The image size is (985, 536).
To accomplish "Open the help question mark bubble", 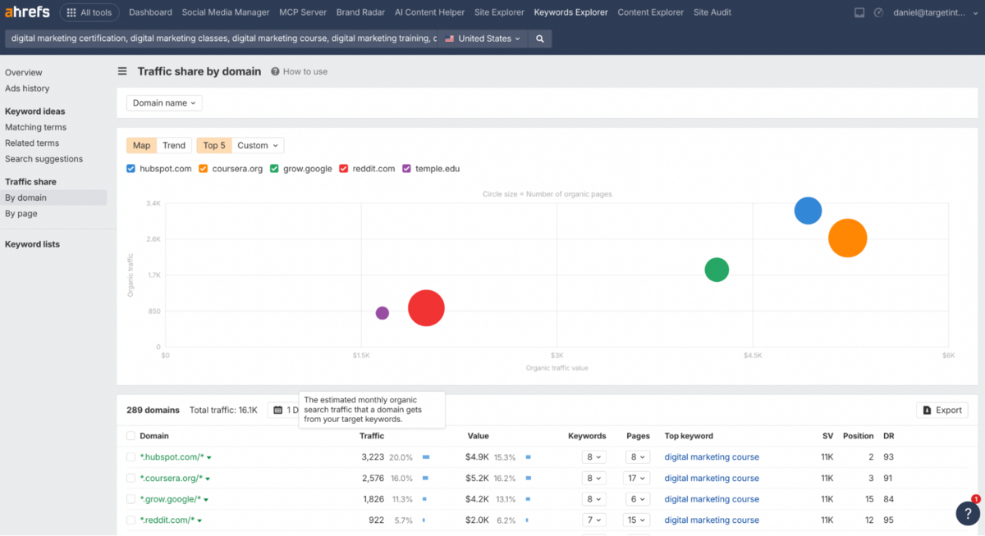I will point(968,513).
